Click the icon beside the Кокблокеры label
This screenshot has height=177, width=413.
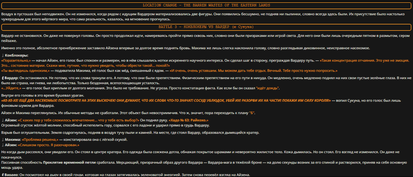(x=3, y=56)
